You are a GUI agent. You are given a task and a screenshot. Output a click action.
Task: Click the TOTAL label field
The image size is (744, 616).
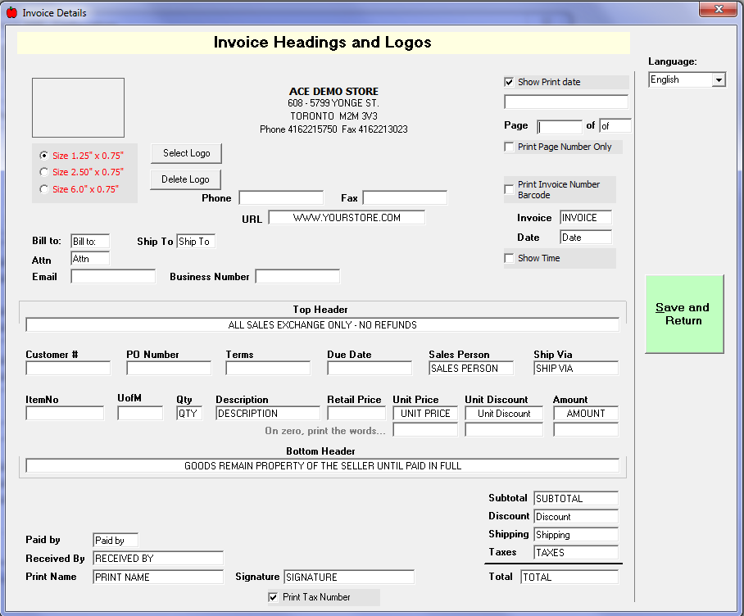click(569, 577)
